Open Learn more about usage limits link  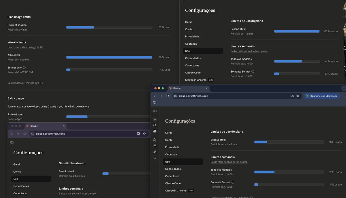click(25, 47)
